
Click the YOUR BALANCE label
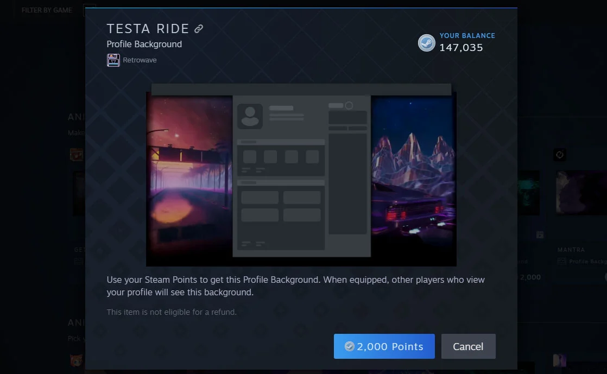pos(467,36)
